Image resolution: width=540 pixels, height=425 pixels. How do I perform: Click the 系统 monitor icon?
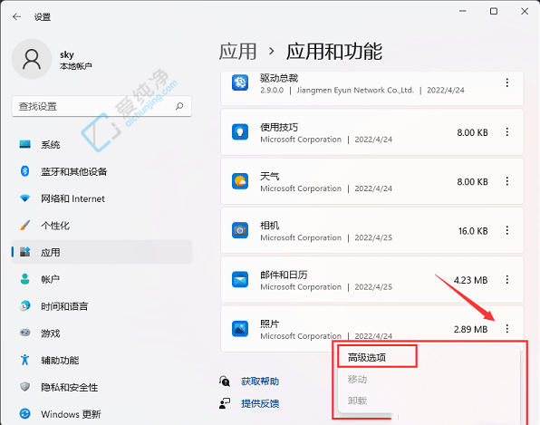(x=24, y=144)
